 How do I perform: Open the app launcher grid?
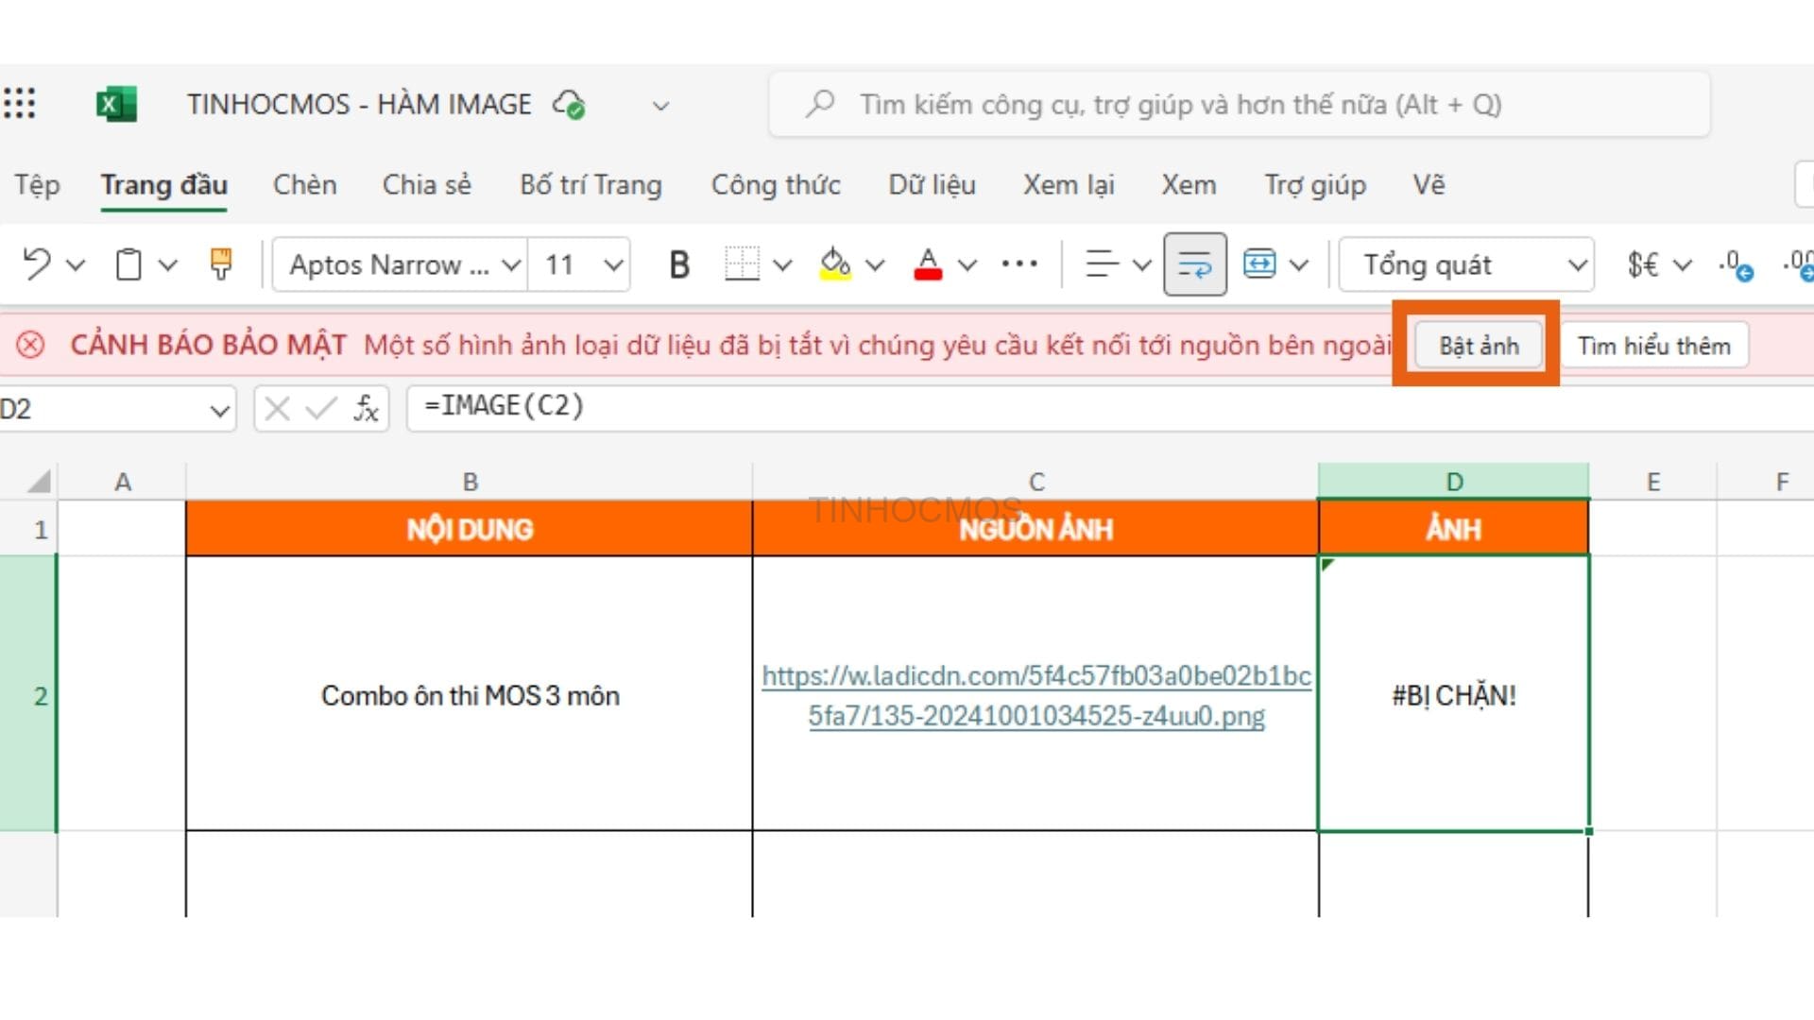click(20, 103)
